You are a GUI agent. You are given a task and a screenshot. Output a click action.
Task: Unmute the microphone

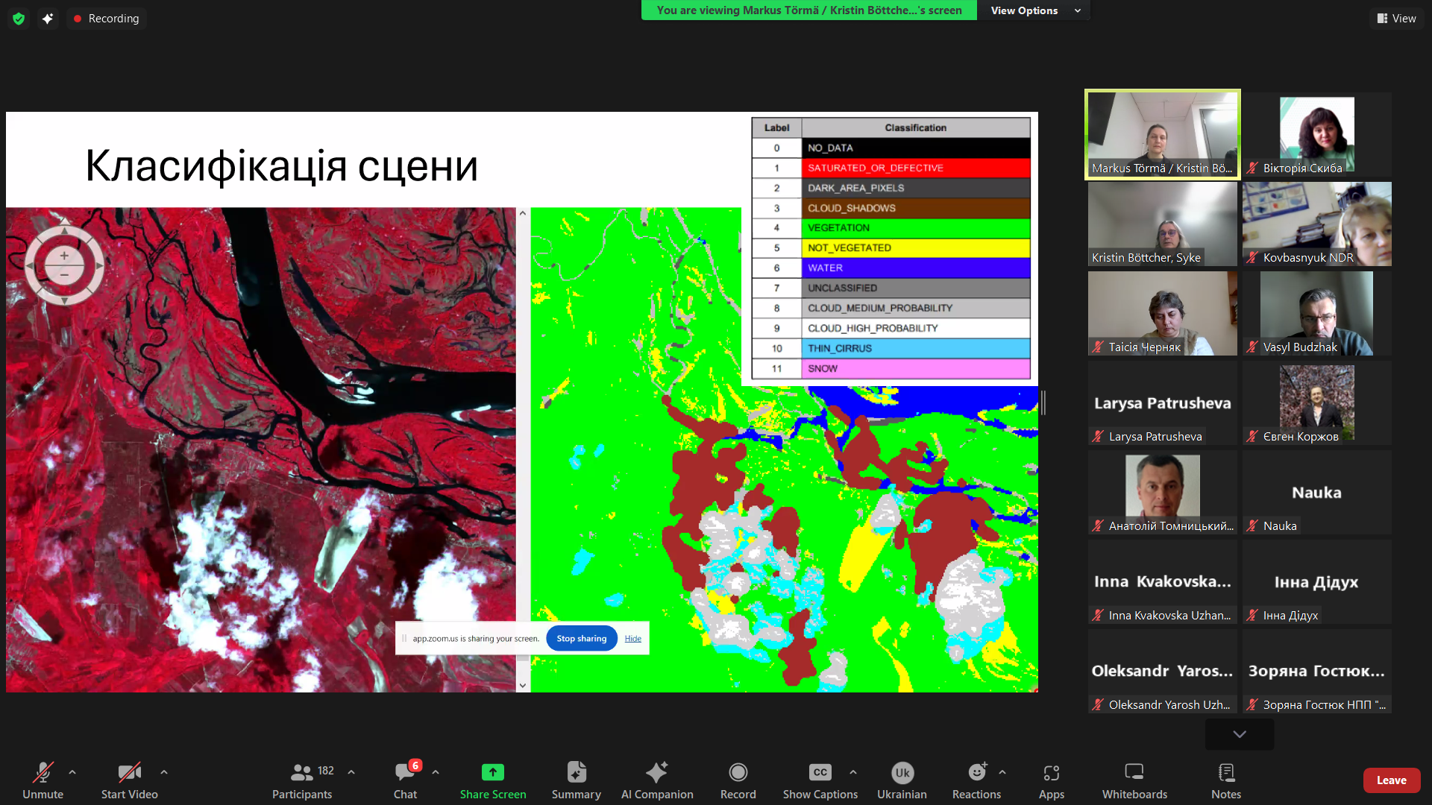pos(43,780)
